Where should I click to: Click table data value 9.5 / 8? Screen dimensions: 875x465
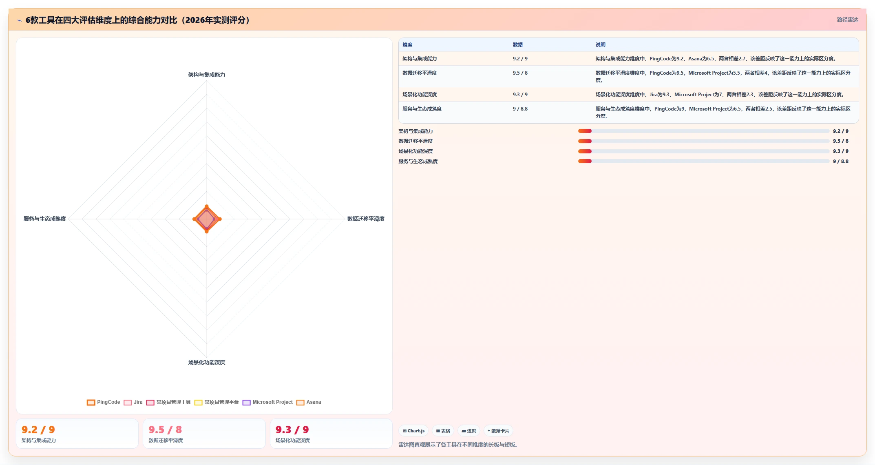click(520, 73)
